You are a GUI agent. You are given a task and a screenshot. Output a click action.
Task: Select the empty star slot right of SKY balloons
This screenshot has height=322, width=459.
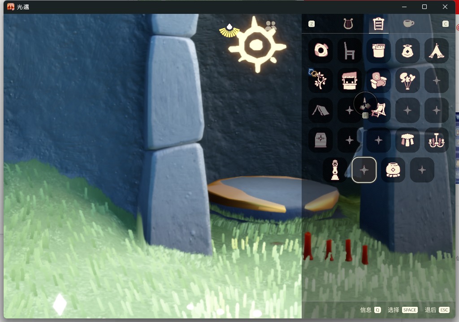coord(437,80)
